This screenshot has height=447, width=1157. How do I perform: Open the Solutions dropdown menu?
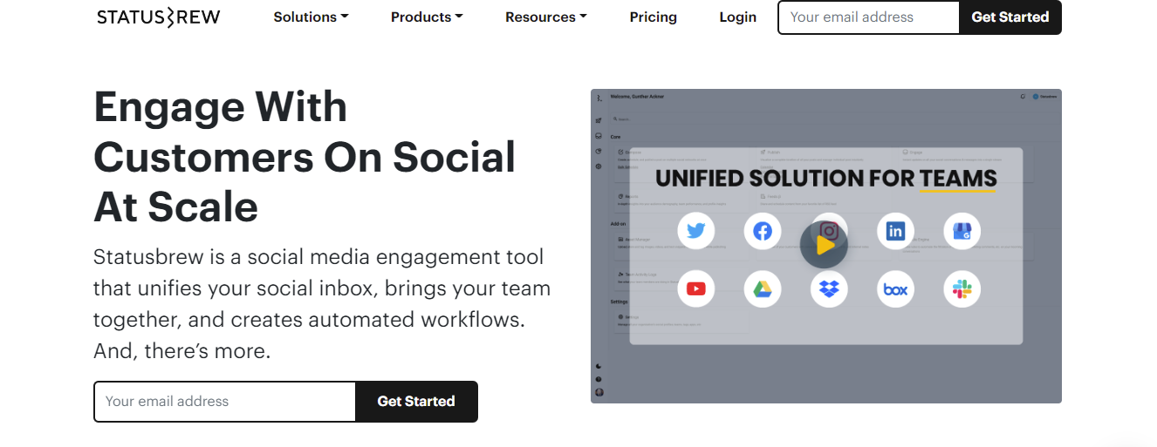click(x=311, y=17)
